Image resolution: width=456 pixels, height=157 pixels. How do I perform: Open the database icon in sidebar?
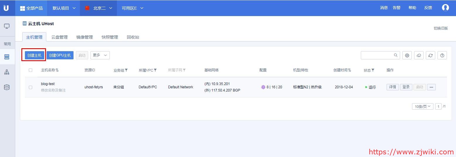(7, 87)
